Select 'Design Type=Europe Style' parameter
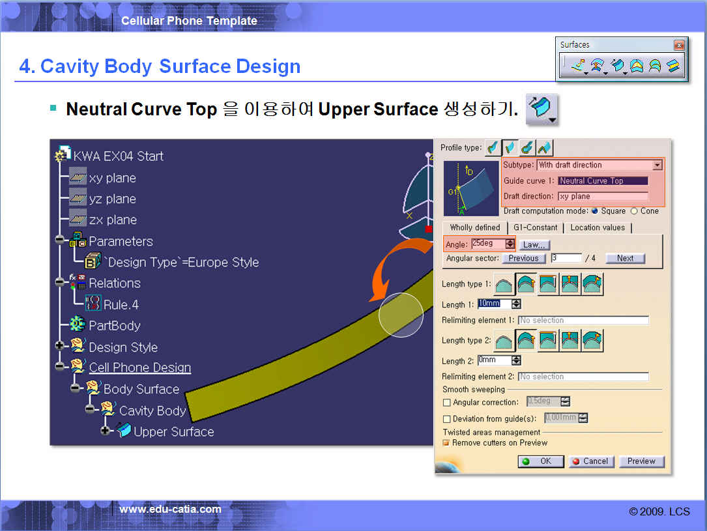 tap(182, 263)
